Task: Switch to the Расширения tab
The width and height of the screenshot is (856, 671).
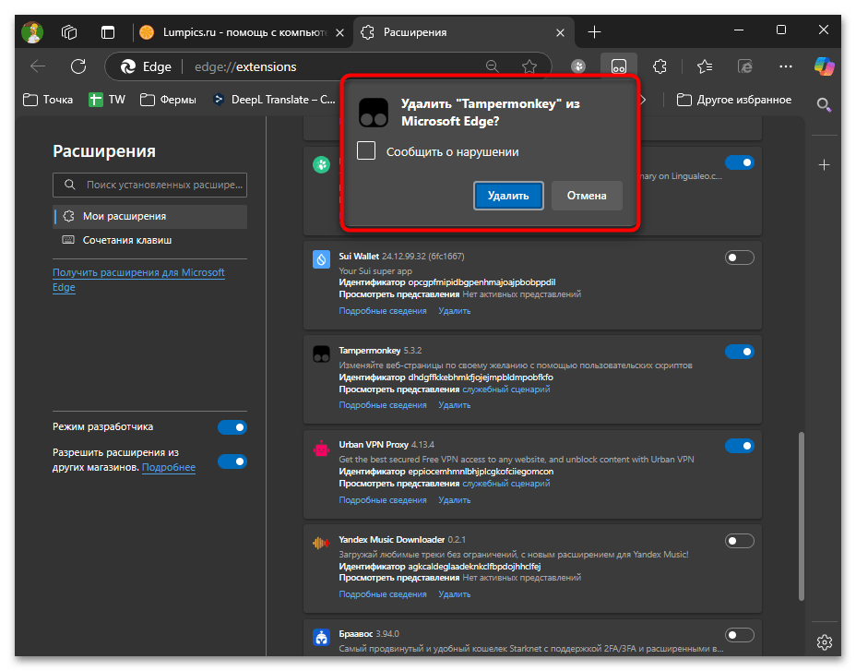Action: [464, 32]
